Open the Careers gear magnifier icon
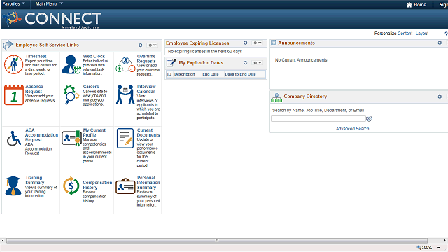This screenshot has height=252, width=448. tap(71, 94)
